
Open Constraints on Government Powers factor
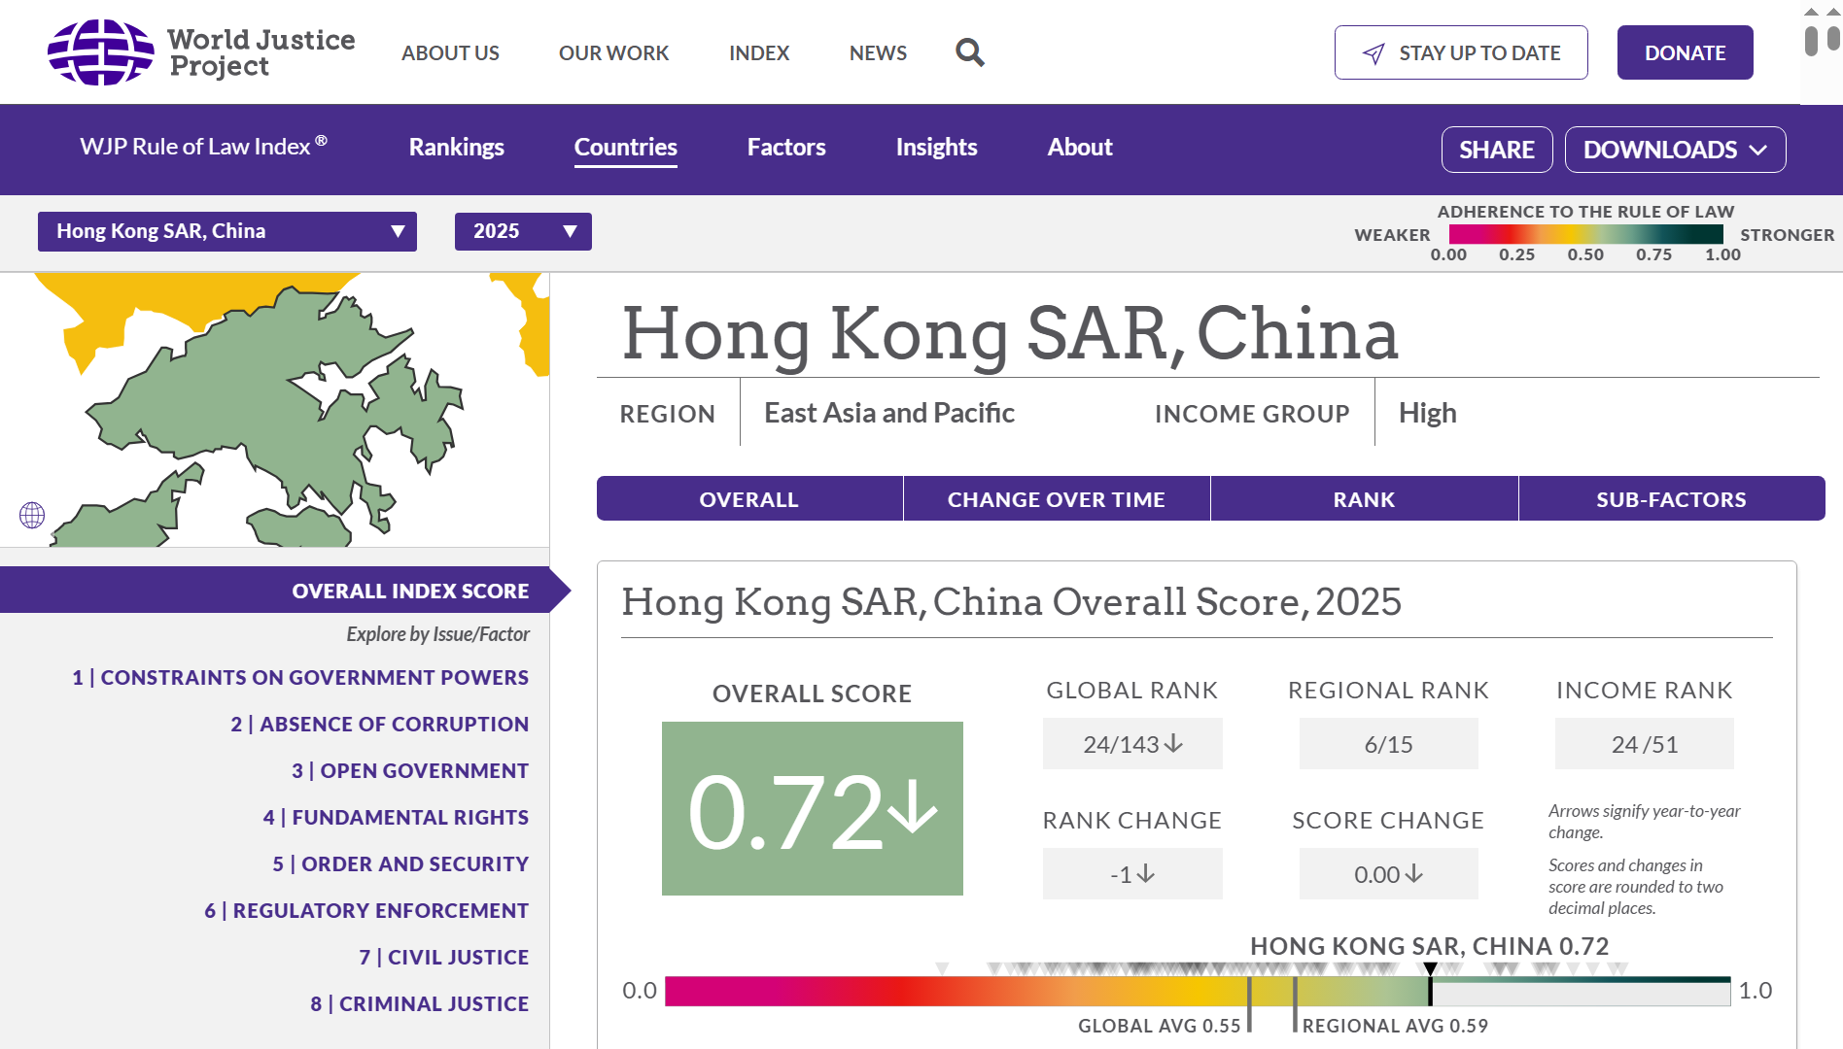click(299, 678)
